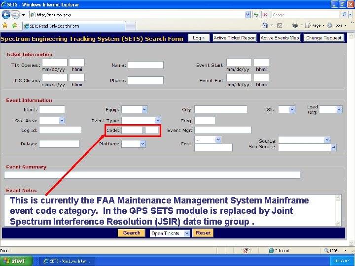The image size is (355, 266).
Task: Click the Login button
Action: [199, 38]
